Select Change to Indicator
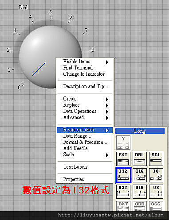Image resolution: width=169 pixels, height=220 pixels. coord(85,74)
